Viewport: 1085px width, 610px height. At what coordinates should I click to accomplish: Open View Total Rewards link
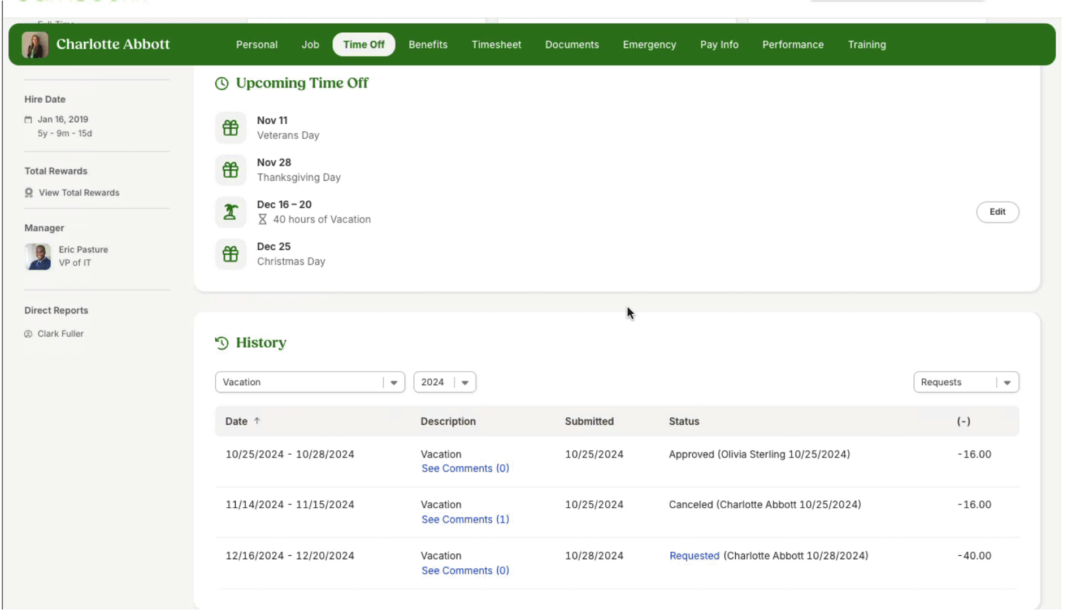point(79,193)
